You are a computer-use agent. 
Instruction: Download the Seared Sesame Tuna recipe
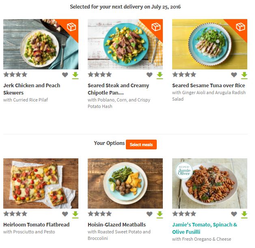244,75
